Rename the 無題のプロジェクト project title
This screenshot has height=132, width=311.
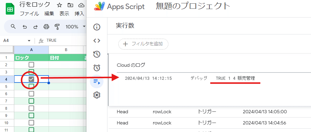click(193, 7)
